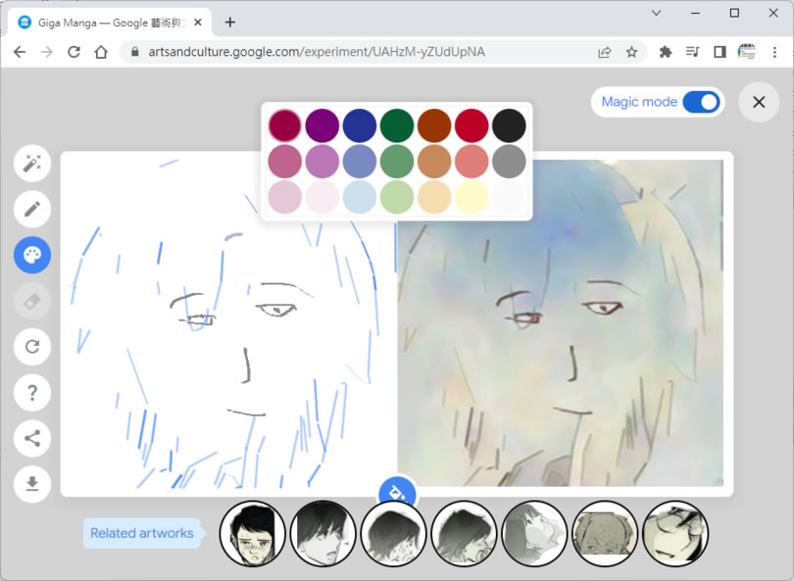Bookmark this page with the star
794x581 pixels.
click(631, 52)
